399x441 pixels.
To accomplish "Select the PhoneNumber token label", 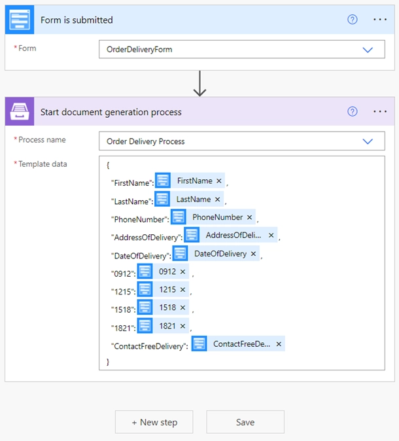I will (x=217, y=217).
